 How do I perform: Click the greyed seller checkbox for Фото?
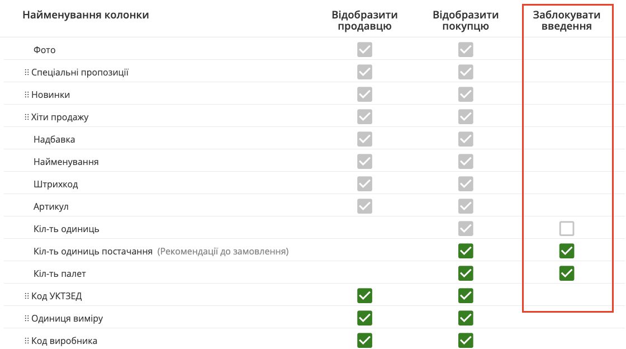point(364,50)
